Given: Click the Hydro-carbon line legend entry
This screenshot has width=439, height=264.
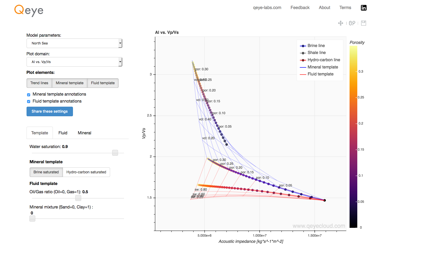Looking at the screenshot, I should 320,60.
